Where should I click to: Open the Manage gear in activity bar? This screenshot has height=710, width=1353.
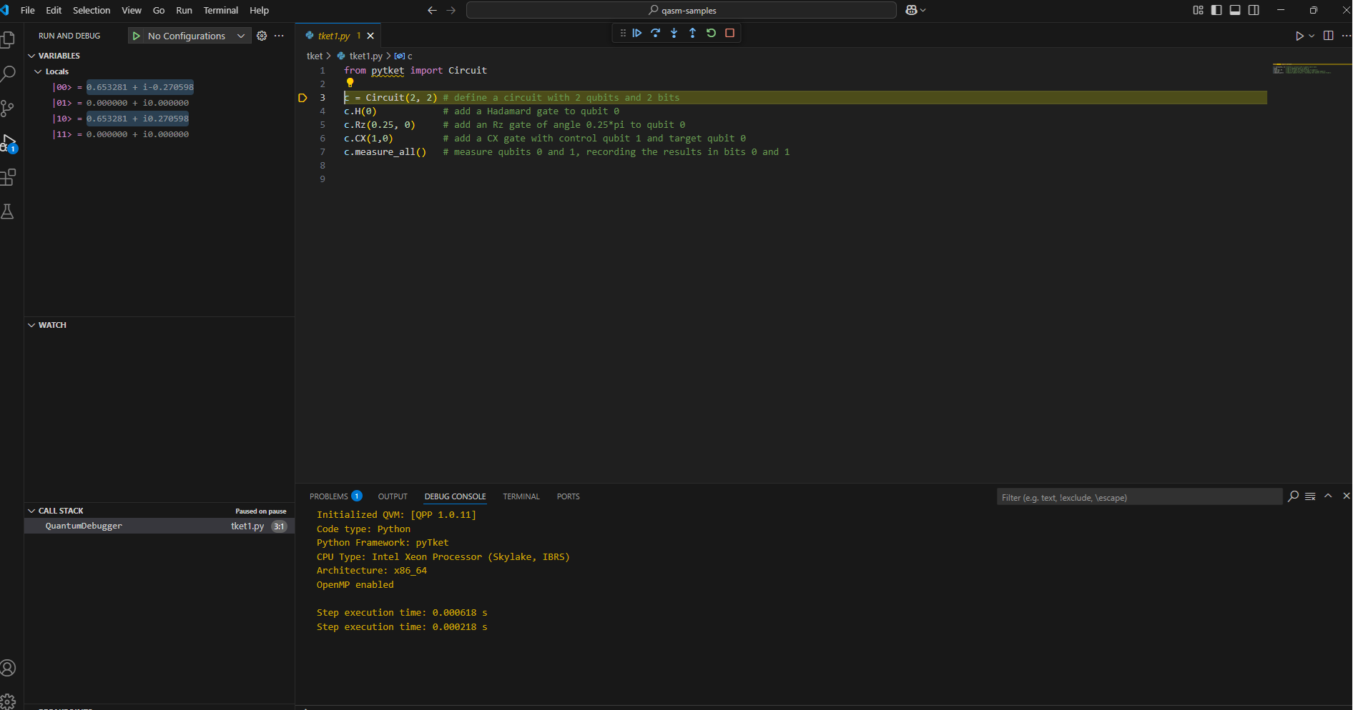pos(8,701)
